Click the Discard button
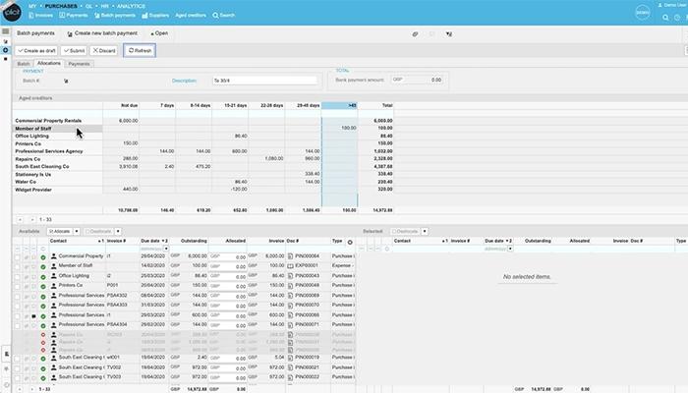Screen dimensions: 688x393 pyautogui.click(x=104, y=51)
